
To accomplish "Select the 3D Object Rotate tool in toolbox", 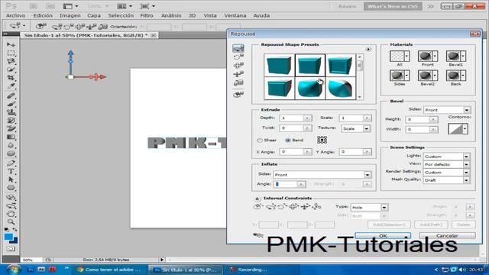I will click(x=11, y=197).
